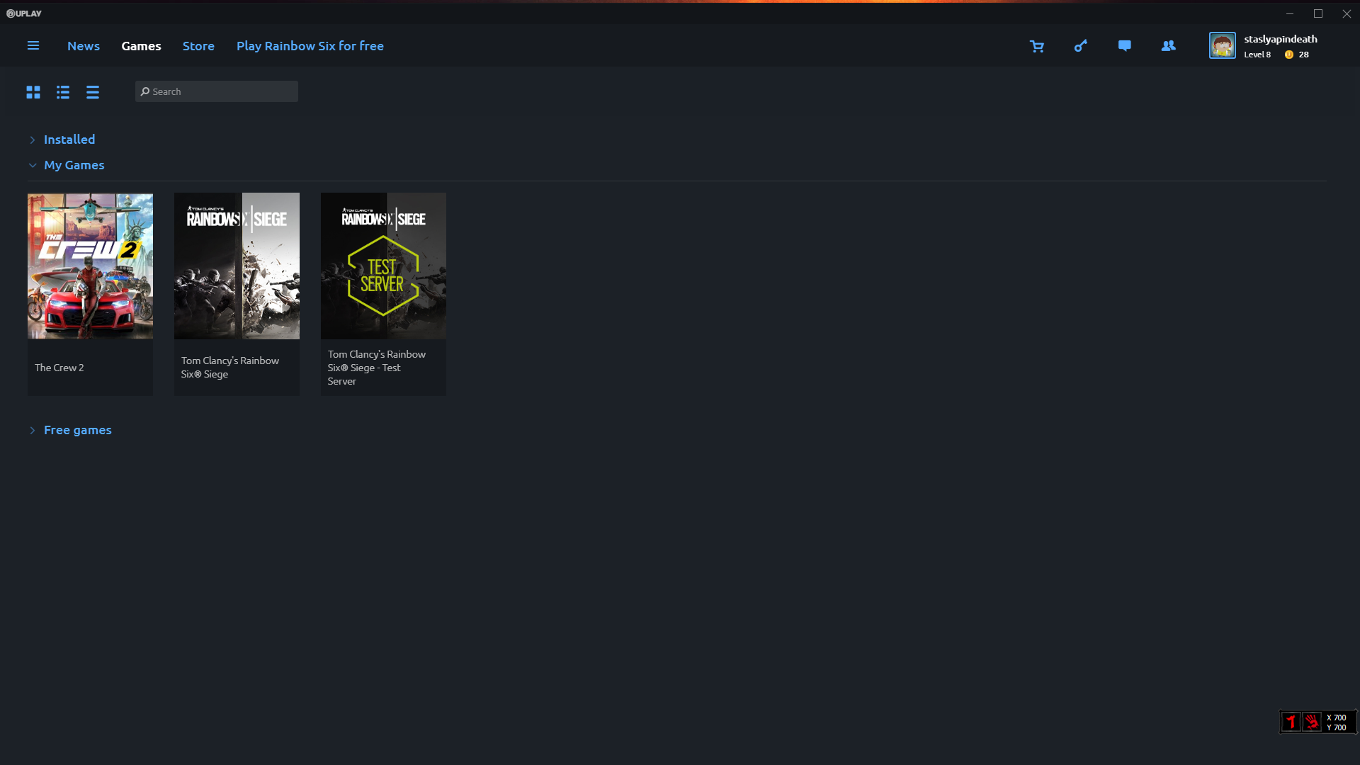The image size is (1360, 765).
Task: Expand the Free games section
Action: [x=33, y=431]
